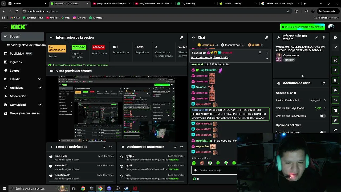This screenshot has width=341, height=192.
Task: Open the YouTube bookmark
Action: point(52,18)
